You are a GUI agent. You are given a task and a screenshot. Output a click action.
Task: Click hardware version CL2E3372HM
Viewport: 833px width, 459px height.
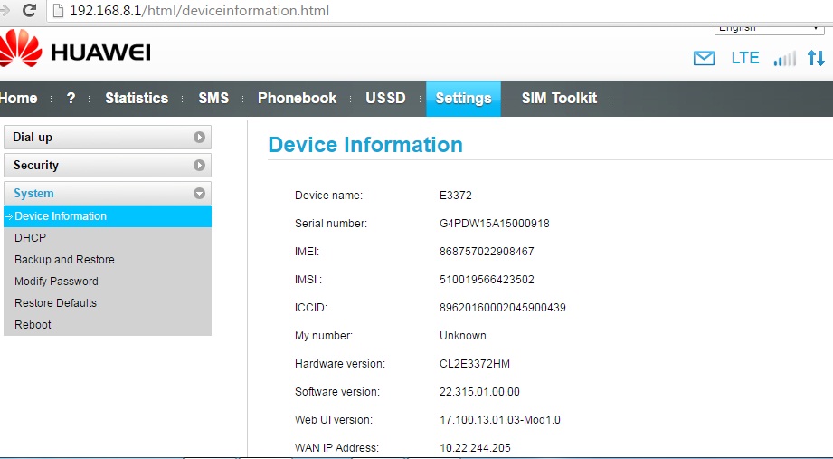pyautogui.click(x=475, y=364)
